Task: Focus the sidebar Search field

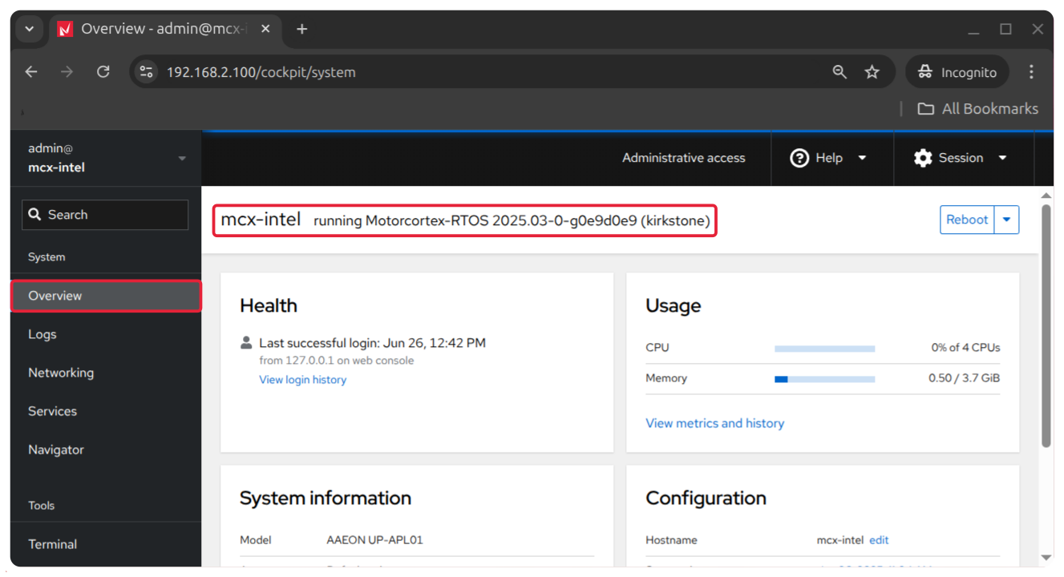Action: click(x=106, y=215)
